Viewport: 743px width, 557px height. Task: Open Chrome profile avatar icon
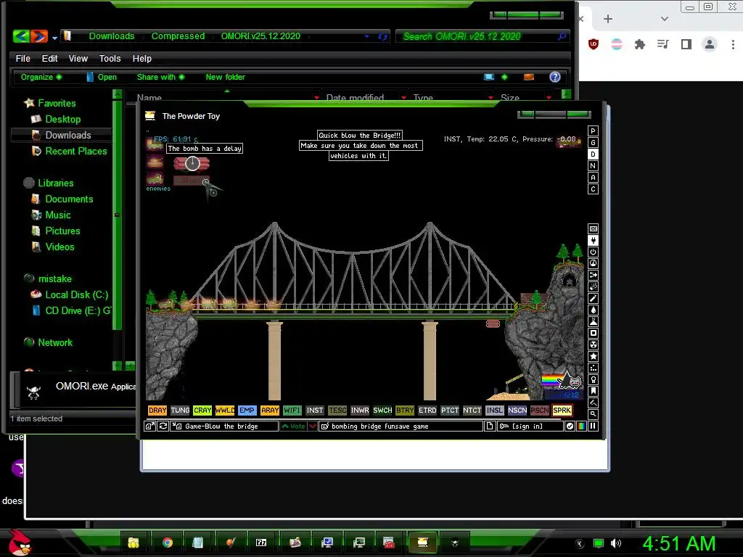[710, 44]
